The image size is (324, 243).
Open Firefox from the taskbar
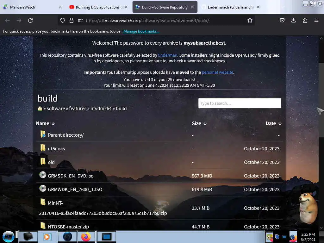coord(86,237)
